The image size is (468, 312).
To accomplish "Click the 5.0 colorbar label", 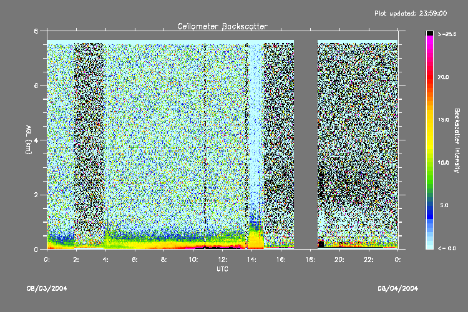I will pyautogui.click(x=444, y=205).
